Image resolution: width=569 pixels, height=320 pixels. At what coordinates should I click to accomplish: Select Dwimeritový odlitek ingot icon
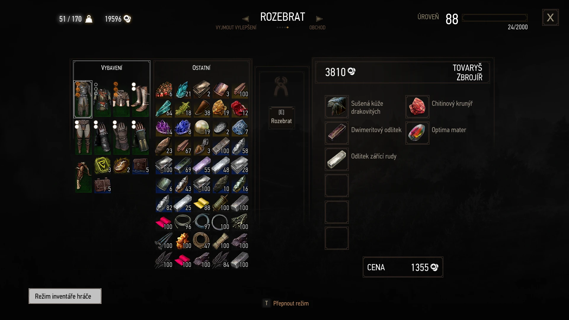[x=337, y=133]
